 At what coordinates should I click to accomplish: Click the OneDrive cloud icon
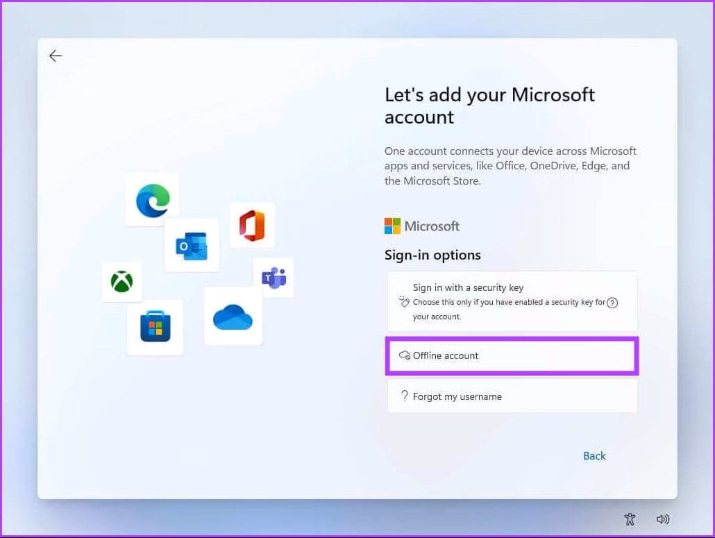[x=233, y=317]
